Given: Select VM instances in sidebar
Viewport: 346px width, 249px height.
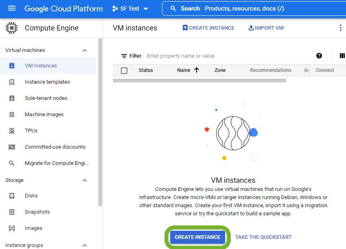Looking at the screenshot, I should pos(41,66).
